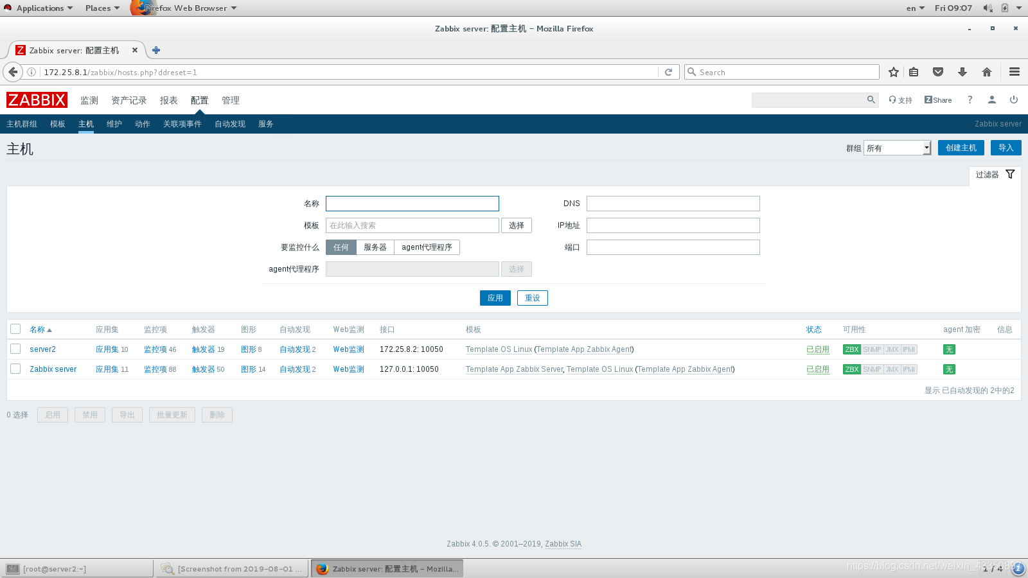
Task: Click the Firefox back arrow button
Action: [13, 72]
